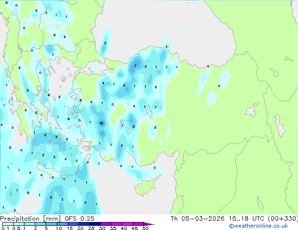Click the '0.1' legend scale label
Image resolution: width=298 pixels, height=230 pixels.
[x=5, y=228]
